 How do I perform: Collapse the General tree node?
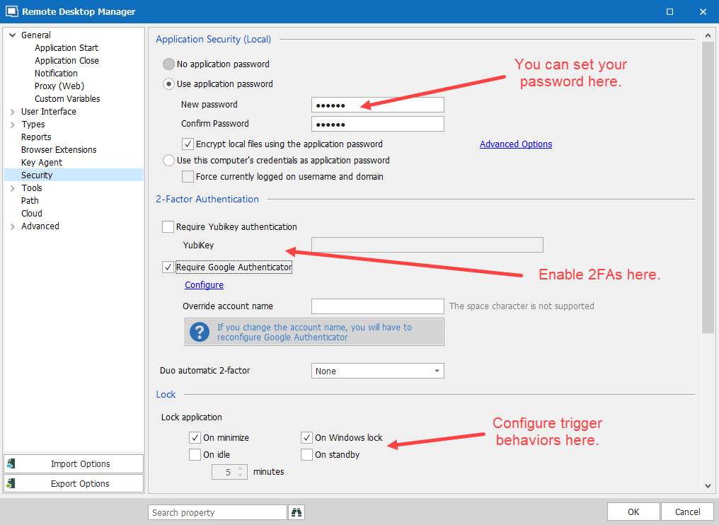tap(12, 35)
